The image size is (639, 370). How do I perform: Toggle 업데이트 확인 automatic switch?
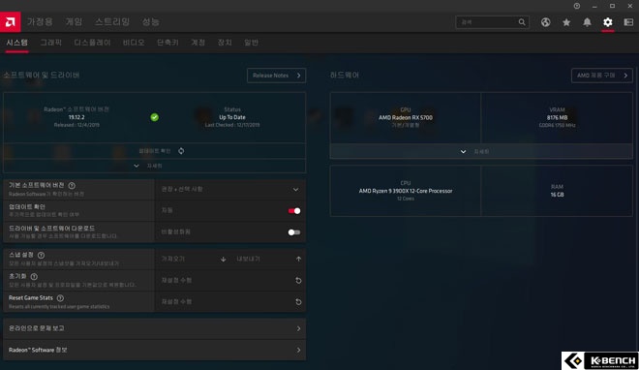(x=294, y=211)
